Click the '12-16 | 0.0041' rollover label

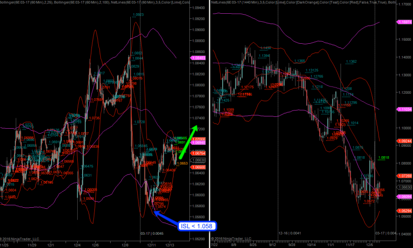click(x=290, y=233)
